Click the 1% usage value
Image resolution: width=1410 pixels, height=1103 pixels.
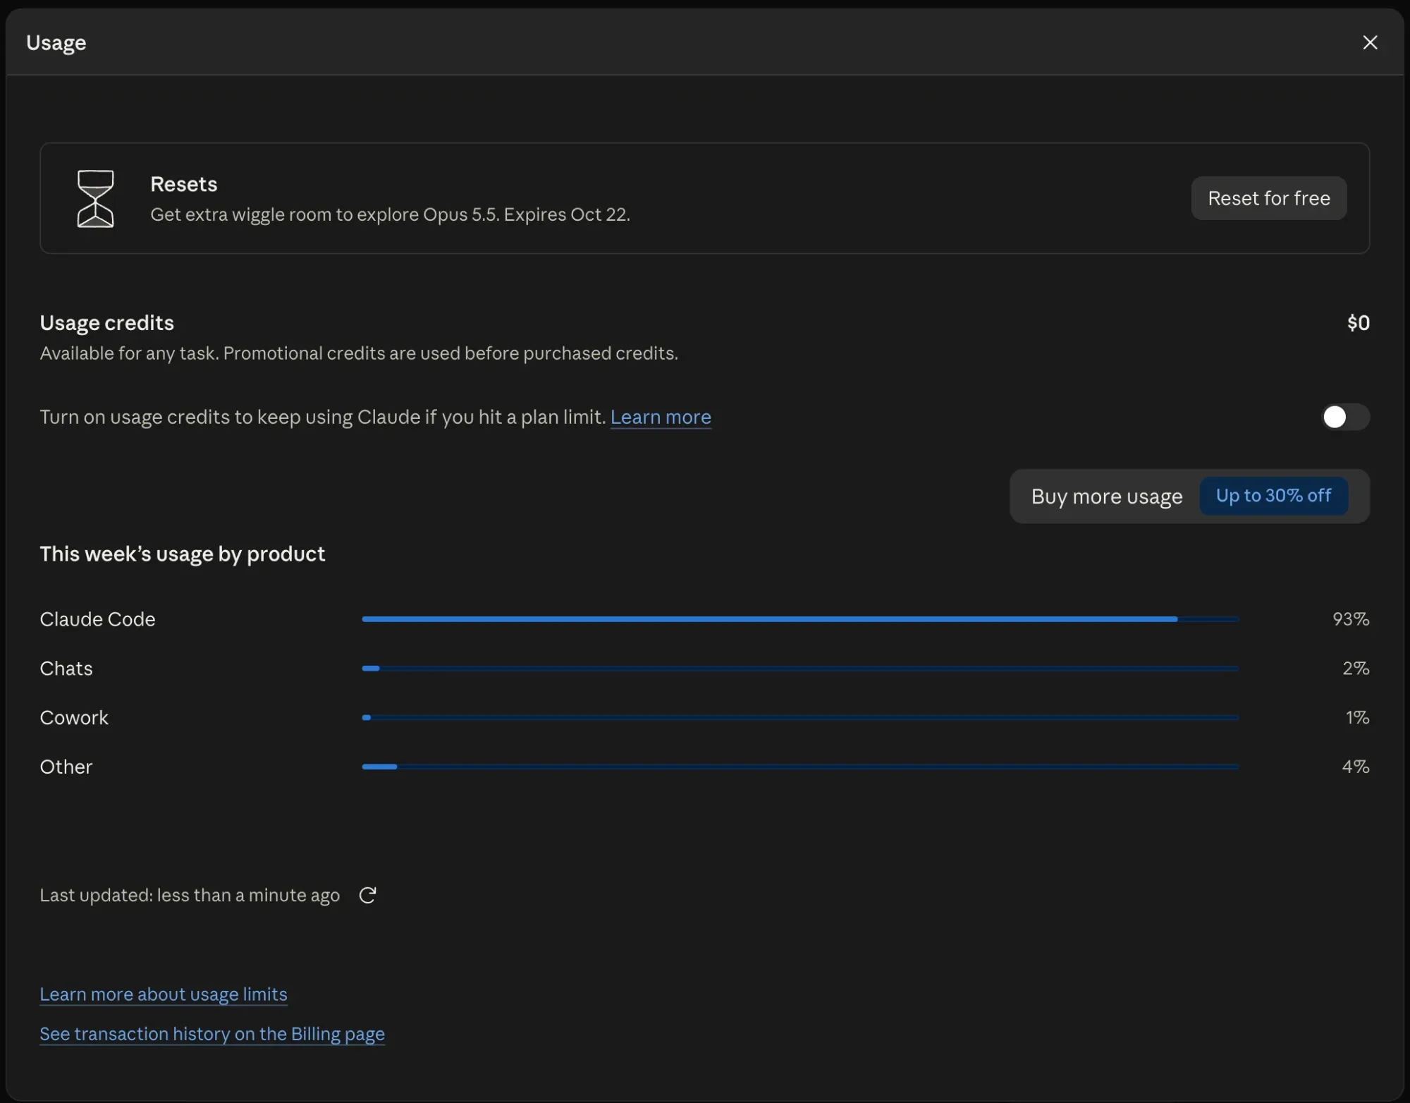click(1357, 717)
